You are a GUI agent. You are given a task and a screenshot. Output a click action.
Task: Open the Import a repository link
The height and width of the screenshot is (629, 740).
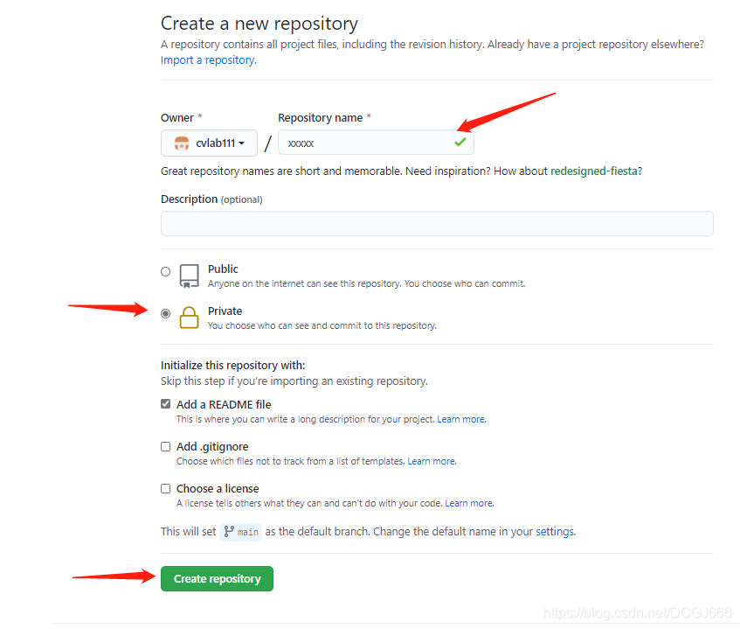click(209, 60)
